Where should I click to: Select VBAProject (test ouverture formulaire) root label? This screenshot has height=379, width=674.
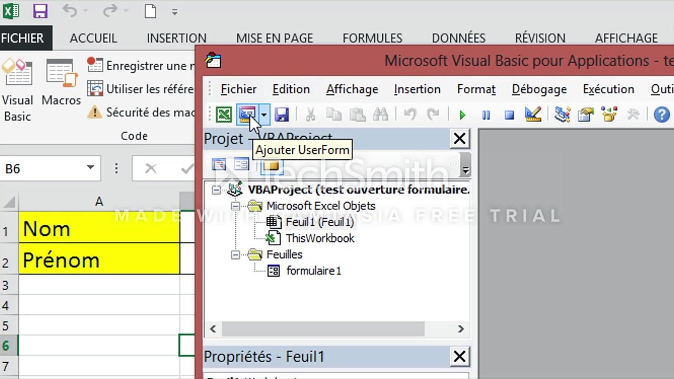click(x=359, y=189)
